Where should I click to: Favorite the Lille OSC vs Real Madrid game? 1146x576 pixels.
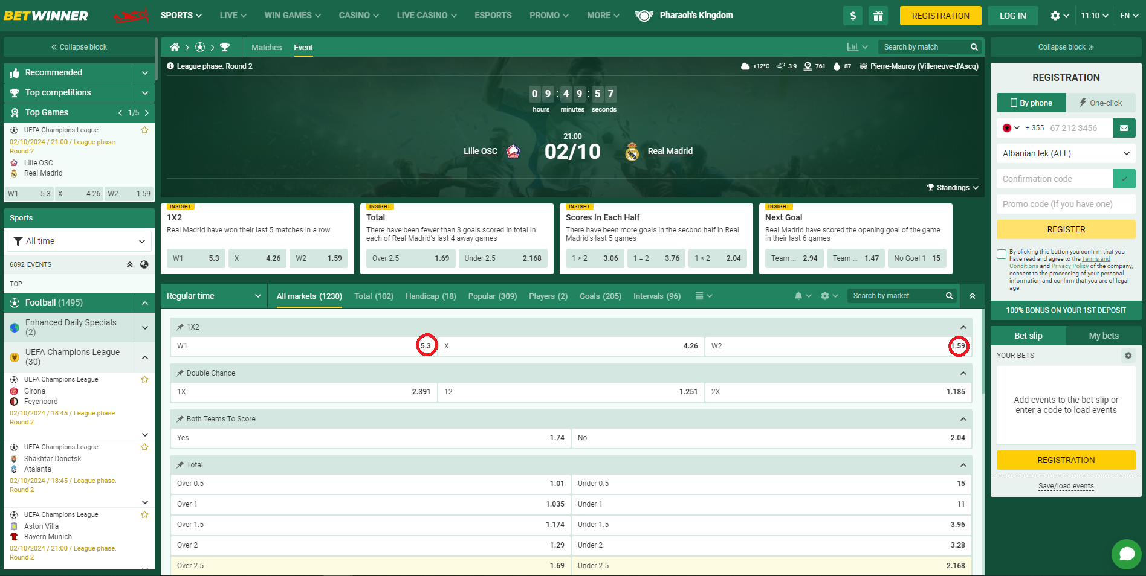tap(144, 130)
